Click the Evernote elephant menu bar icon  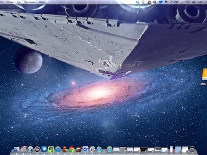pyautogui.click(x=166, y=2)
